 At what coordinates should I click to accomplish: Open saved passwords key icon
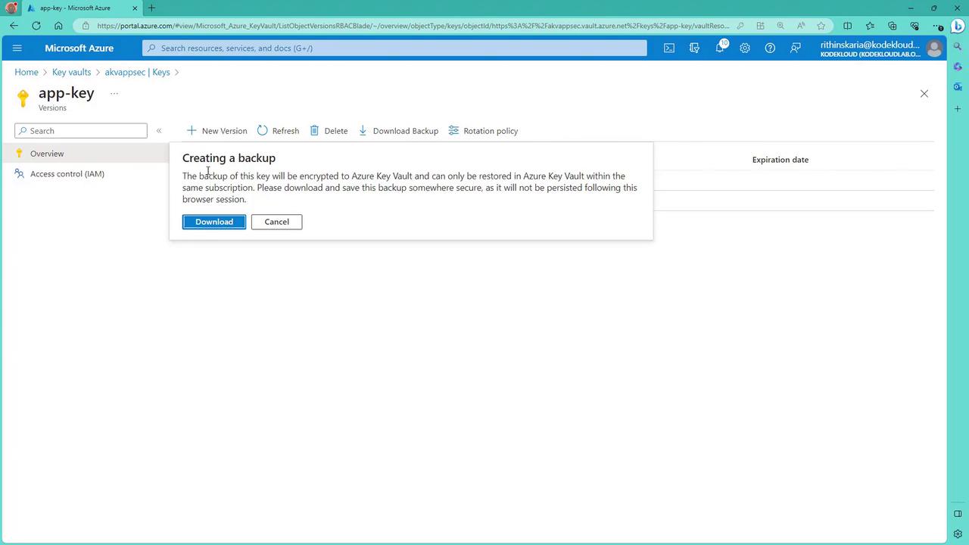(740, 26)
